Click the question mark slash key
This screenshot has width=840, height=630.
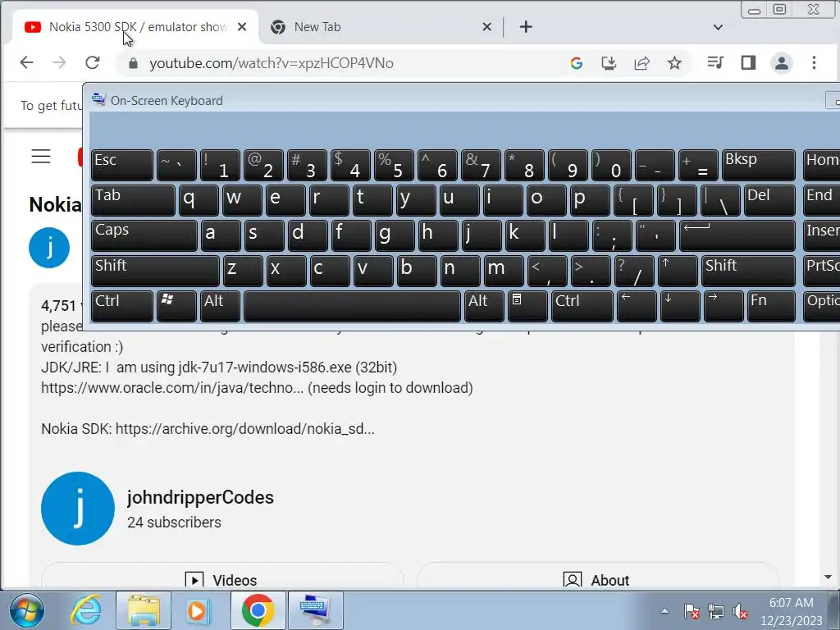[634, 271]
